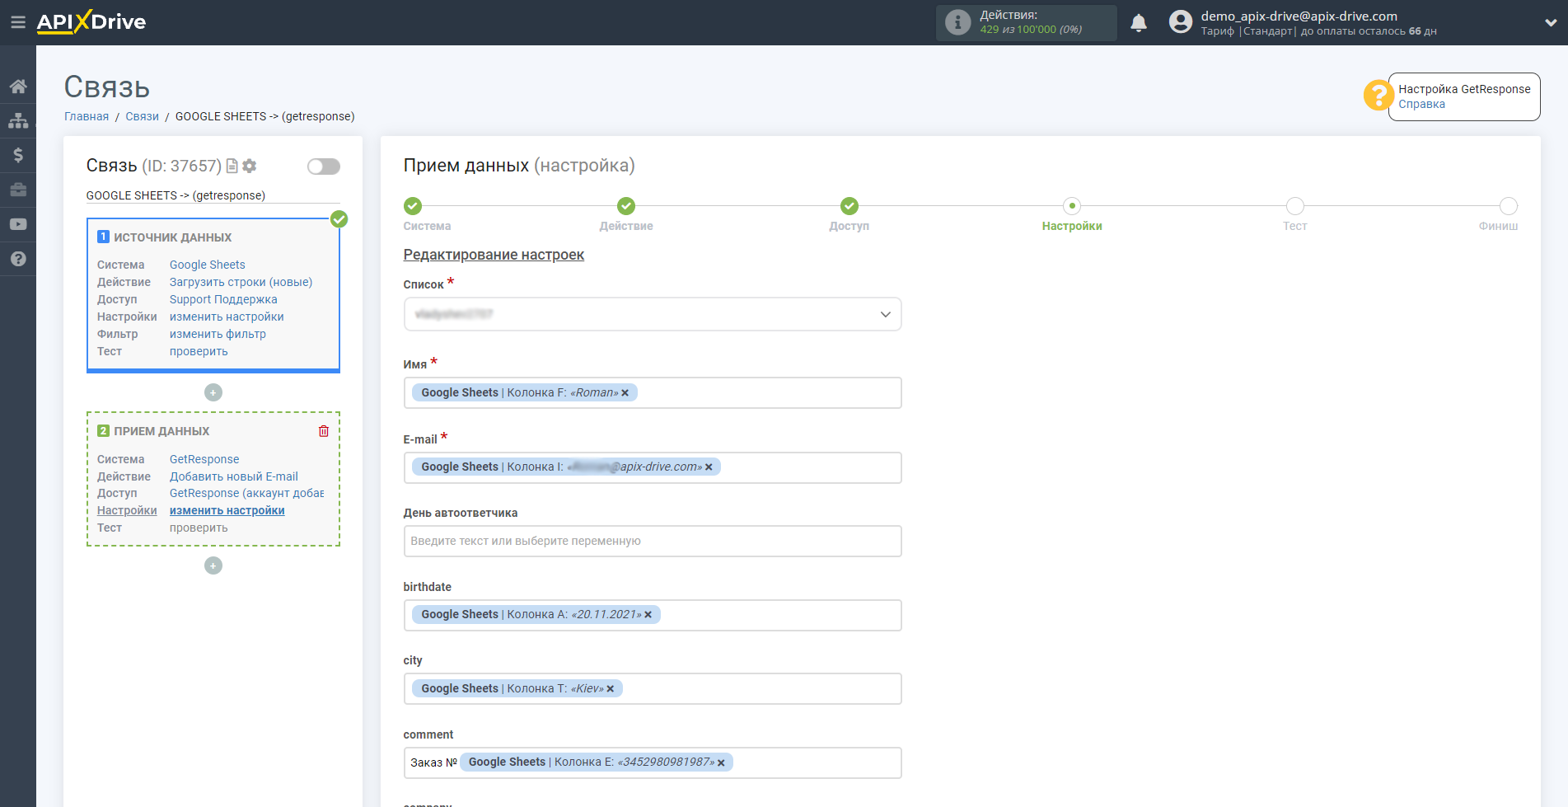
Task: Delete the data receiver block
Action: (324, 431)
